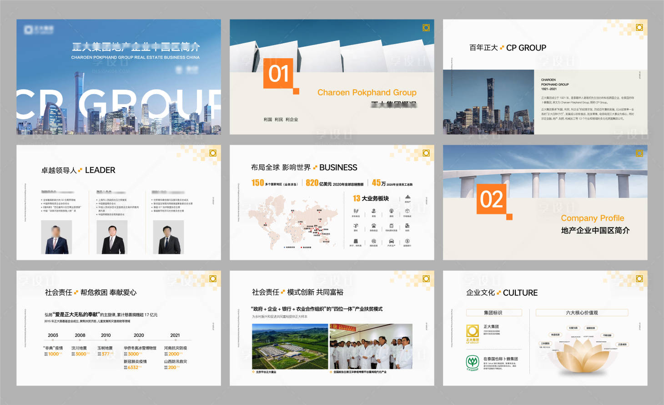Click the '集团标识' section label

[493, 313]
